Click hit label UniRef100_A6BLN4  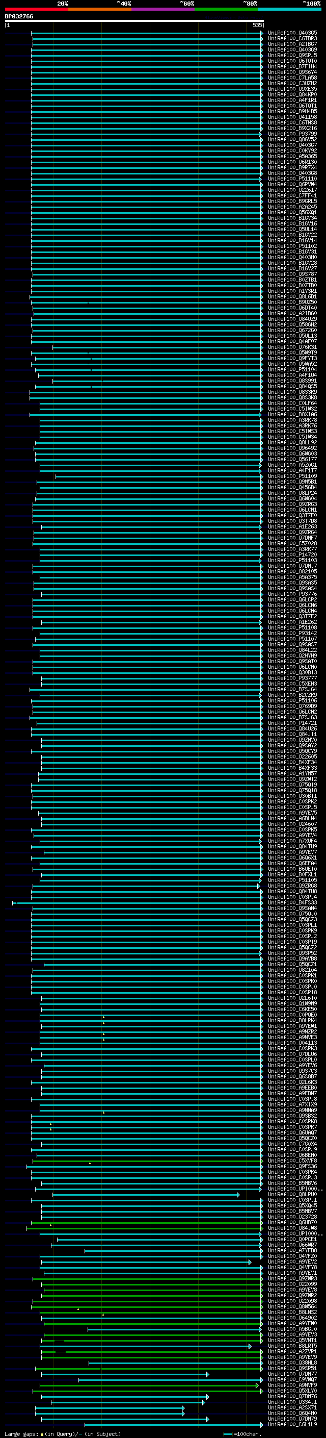tap(292, 818)
